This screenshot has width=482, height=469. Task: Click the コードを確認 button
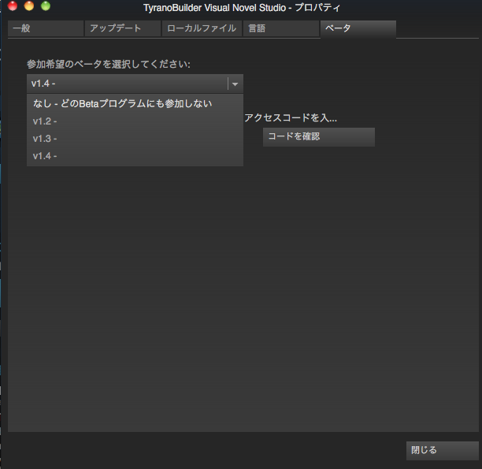[x=319, y=137]
